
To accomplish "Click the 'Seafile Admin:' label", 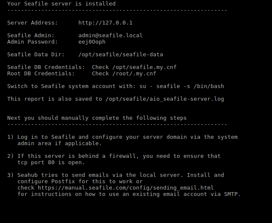I will (31, 36).
